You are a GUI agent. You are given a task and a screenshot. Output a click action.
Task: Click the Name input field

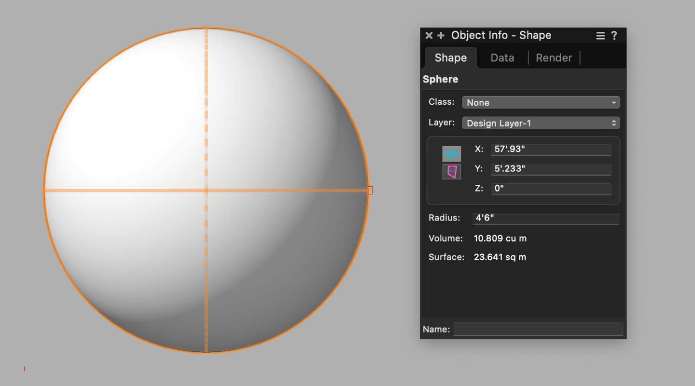[x=538, y=329]
